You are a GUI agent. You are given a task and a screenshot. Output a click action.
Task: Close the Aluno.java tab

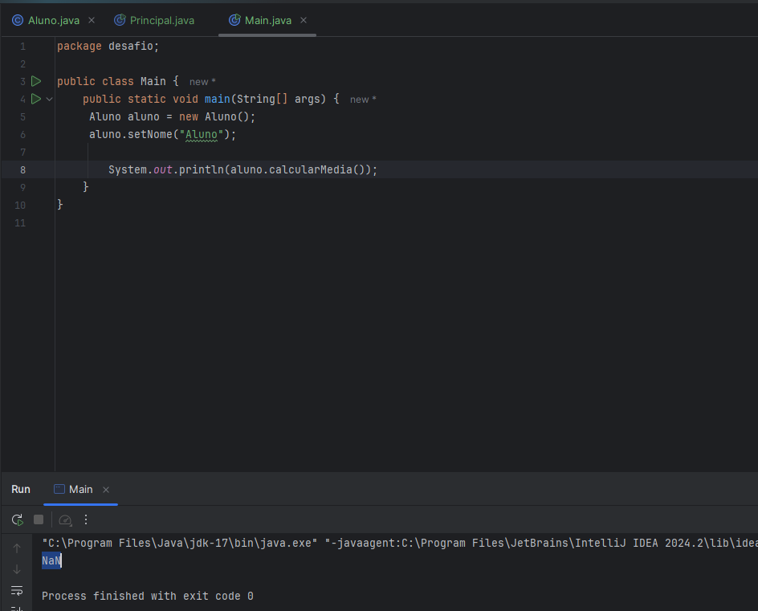tap(91, 20)
